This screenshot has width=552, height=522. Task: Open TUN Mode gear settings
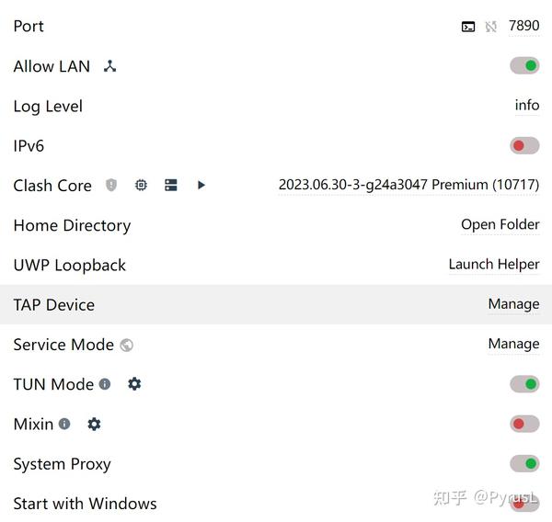point(134,384)
